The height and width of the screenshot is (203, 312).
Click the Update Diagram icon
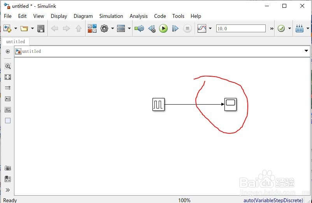(x=139, y=28)
